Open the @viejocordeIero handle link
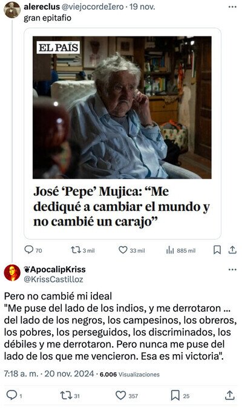 [x=93, y=7]
